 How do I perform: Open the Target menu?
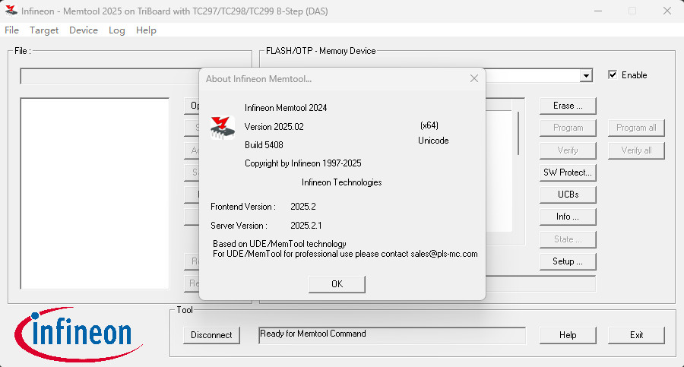click(44, 30)
